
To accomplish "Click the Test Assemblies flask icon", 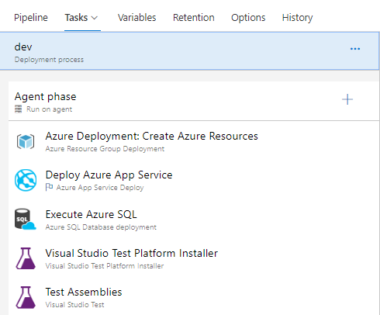I will pos(26,297).
